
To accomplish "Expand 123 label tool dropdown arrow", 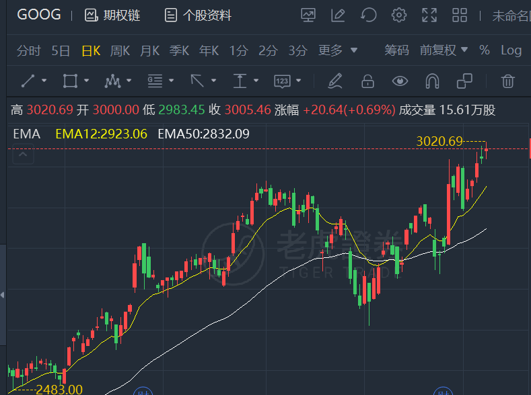I will point(298,81).
